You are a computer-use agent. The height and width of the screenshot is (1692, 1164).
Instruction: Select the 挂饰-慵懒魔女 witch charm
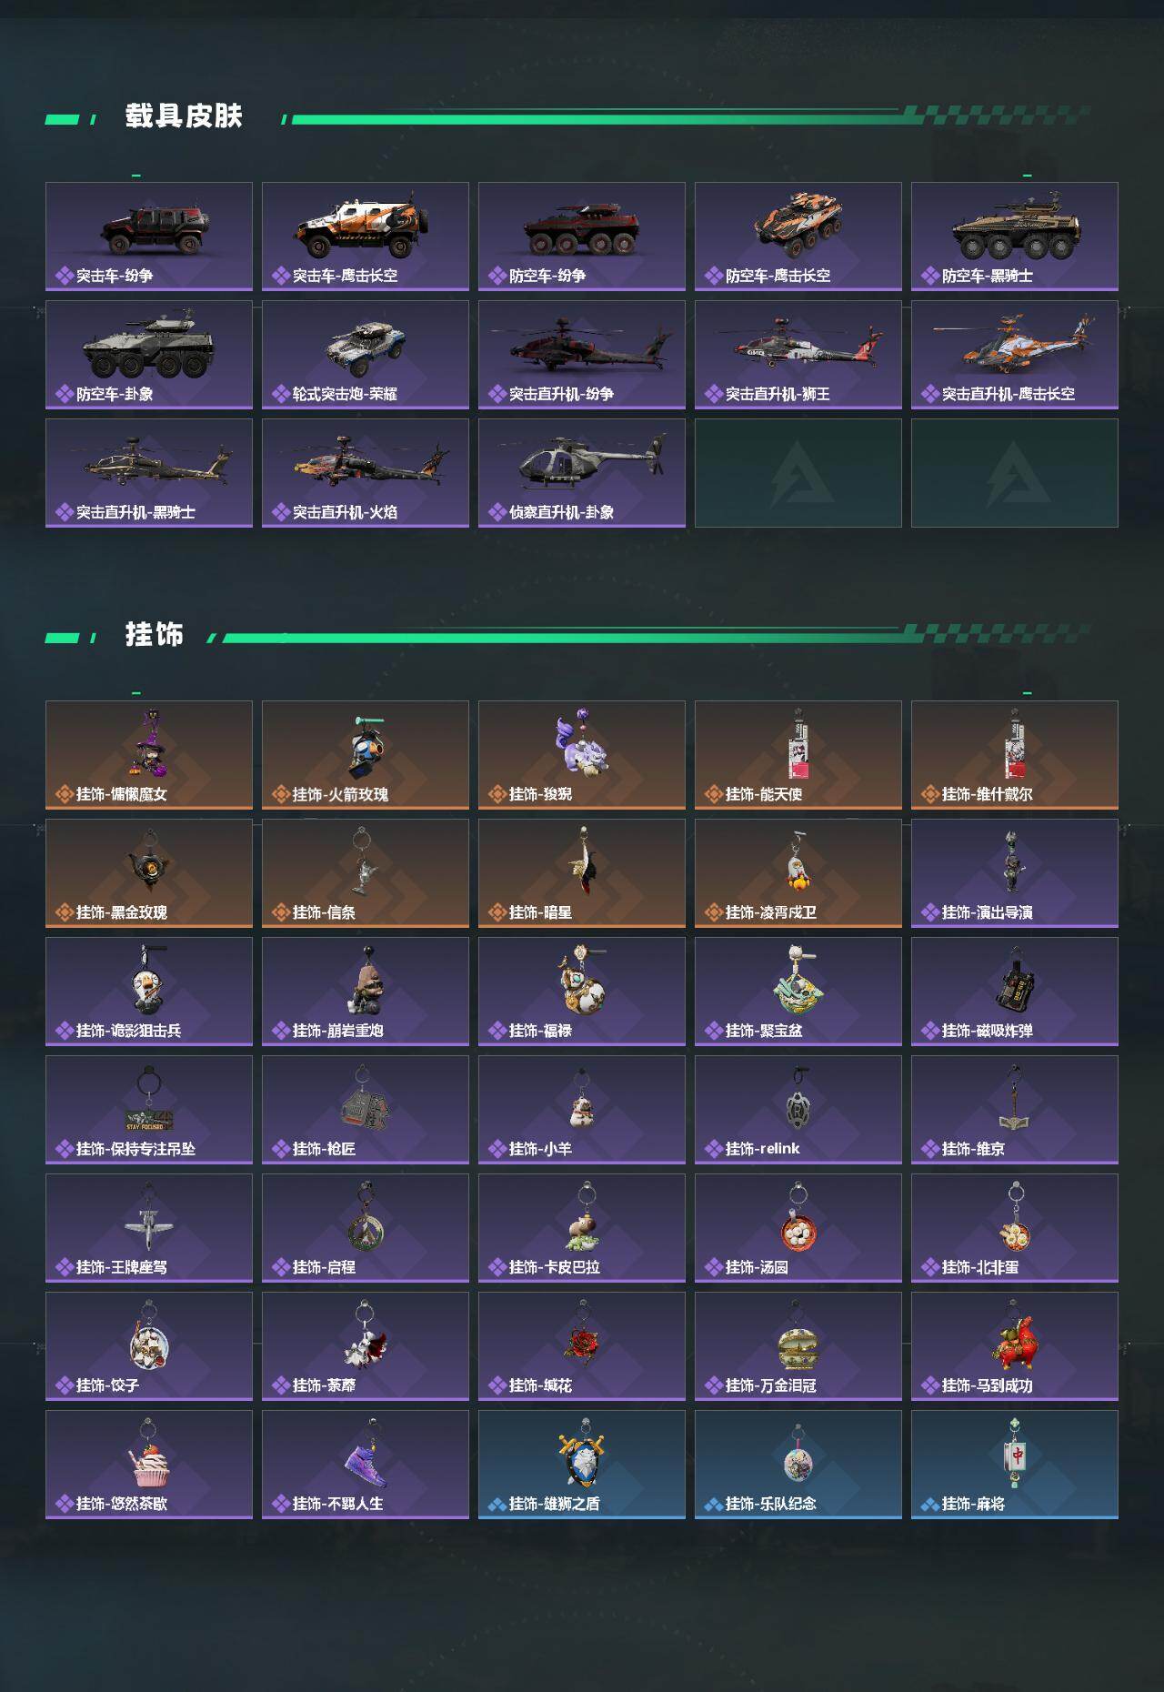click(x=149, y=755)
